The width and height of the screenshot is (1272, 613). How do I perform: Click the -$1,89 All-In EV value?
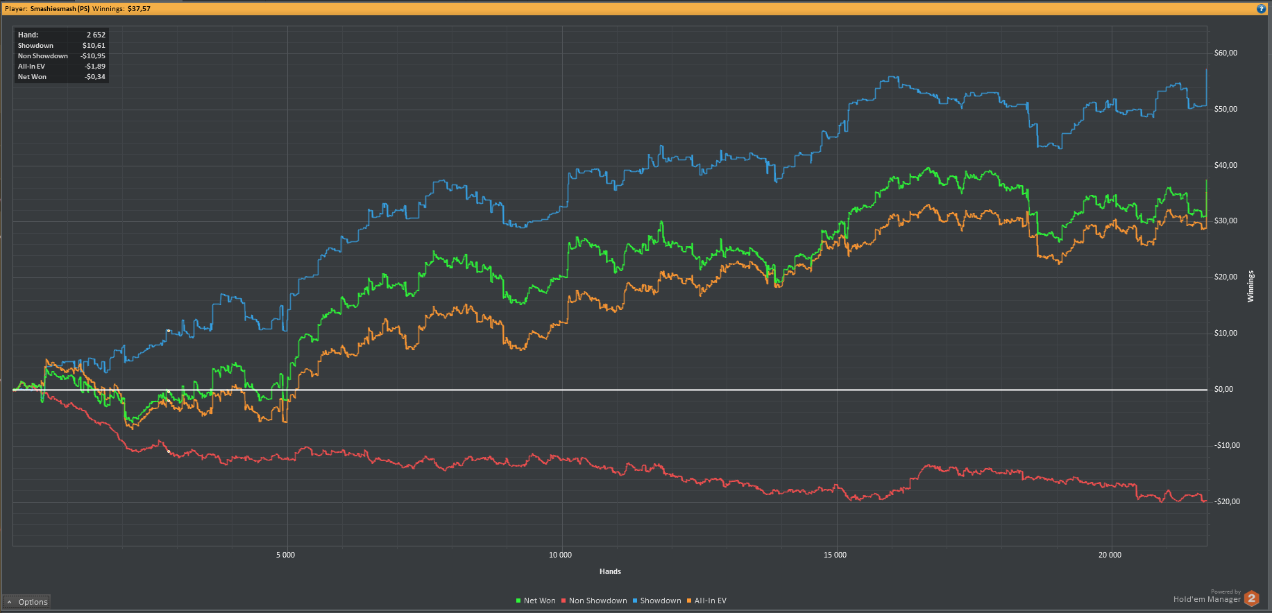[x=96, y=67]
